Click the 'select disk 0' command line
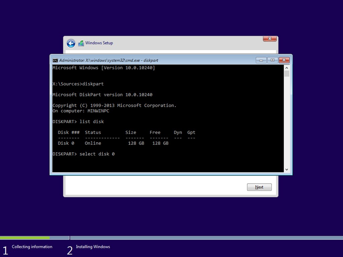This screenshot has width=343, height=257. (83, 154)
